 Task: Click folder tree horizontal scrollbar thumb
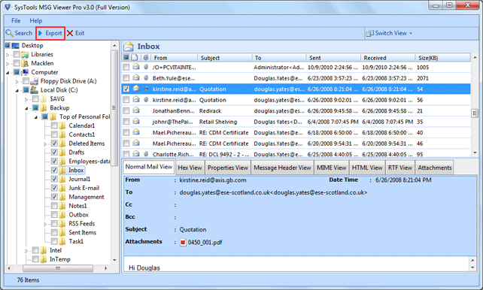(58, 268)
